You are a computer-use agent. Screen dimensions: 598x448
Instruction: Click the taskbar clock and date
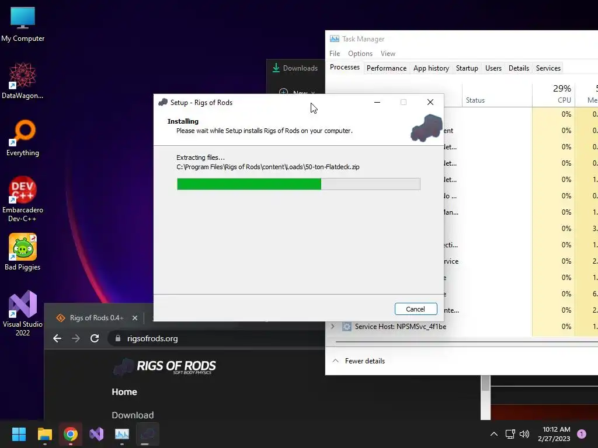click(554, 434)
